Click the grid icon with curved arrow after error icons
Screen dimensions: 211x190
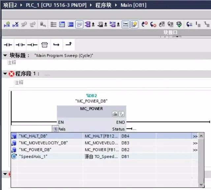(x=162, y=24)
